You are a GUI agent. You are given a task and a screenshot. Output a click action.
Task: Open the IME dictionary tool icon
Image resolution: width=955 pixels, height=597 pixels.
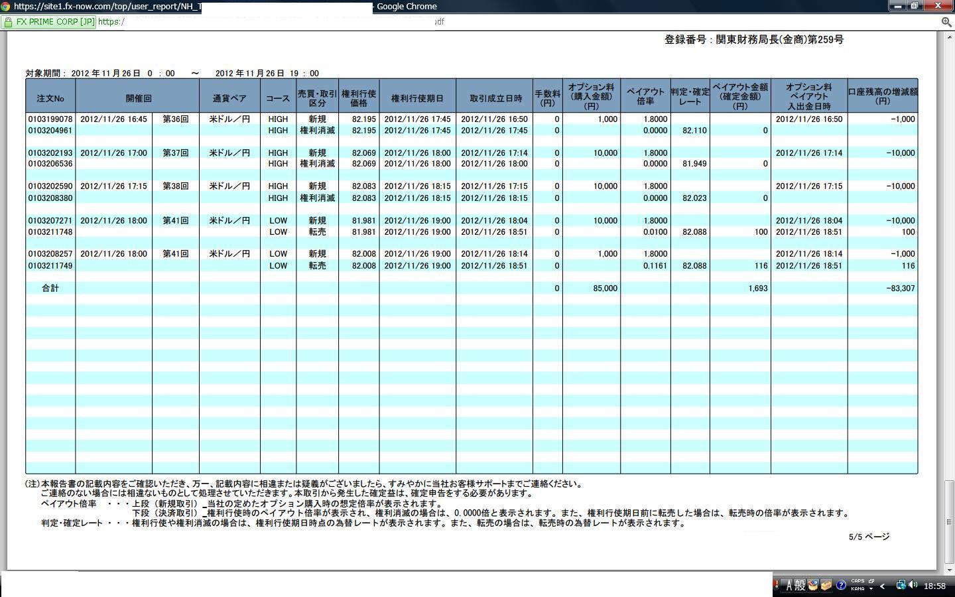(x=813, y=585)
